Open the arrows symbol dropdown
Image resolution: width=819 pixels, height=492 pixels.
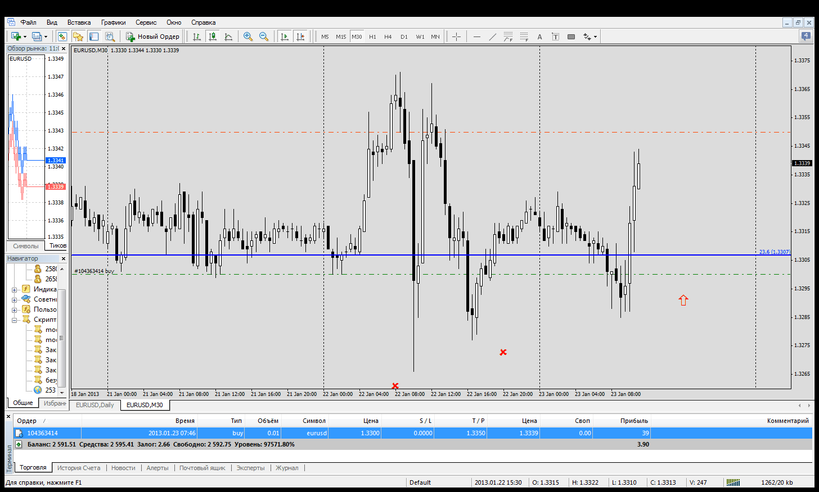[595, 37]
